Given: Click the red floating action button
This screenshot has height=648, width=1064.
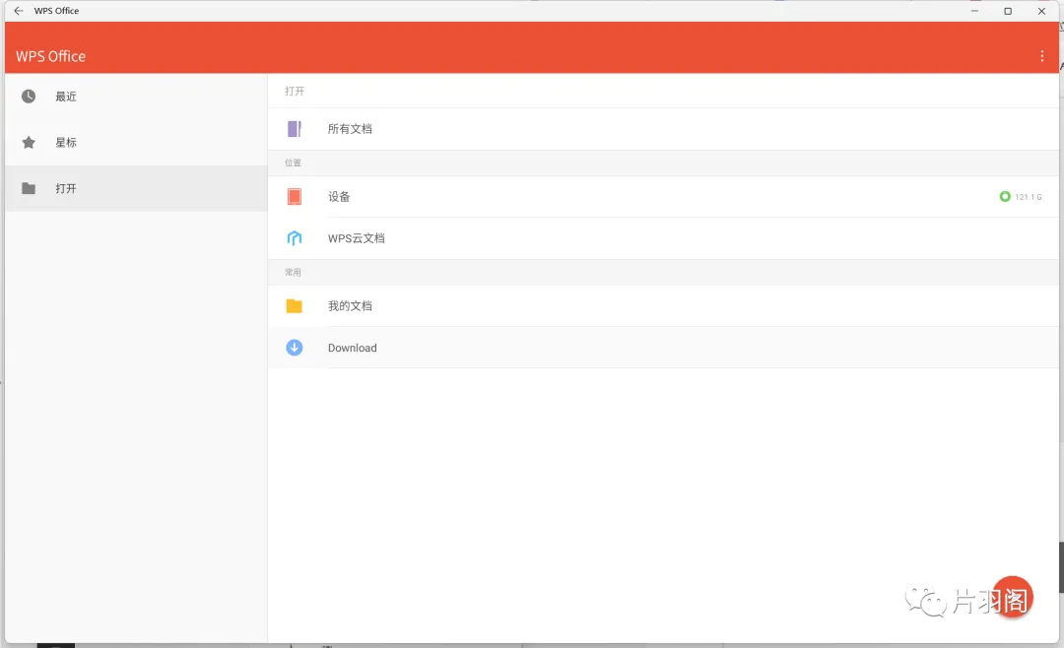Looking at the screenshot, I should (x=1012, y=597).
